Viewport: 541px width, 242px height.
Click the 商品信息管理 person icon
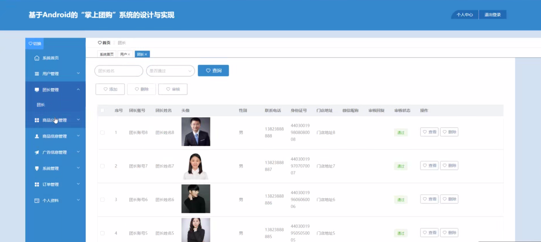(x=37, y=136)
